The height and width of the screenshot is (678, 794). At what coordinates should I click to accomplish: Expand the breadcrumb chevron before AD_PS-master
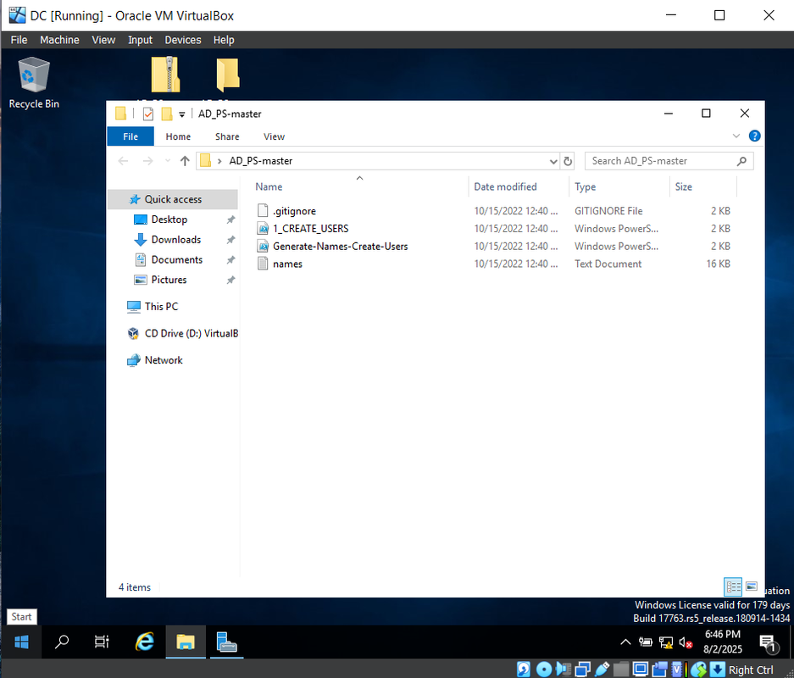pos(219,161)
